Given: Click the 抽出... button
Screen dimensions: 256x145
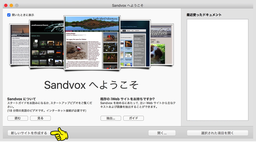Looking at the screenshot, I should (111, 118).
